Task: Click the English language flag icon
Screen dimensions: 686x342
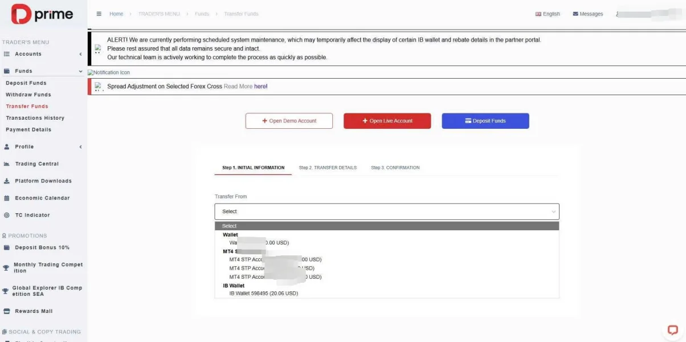Action: pos(538,14)
